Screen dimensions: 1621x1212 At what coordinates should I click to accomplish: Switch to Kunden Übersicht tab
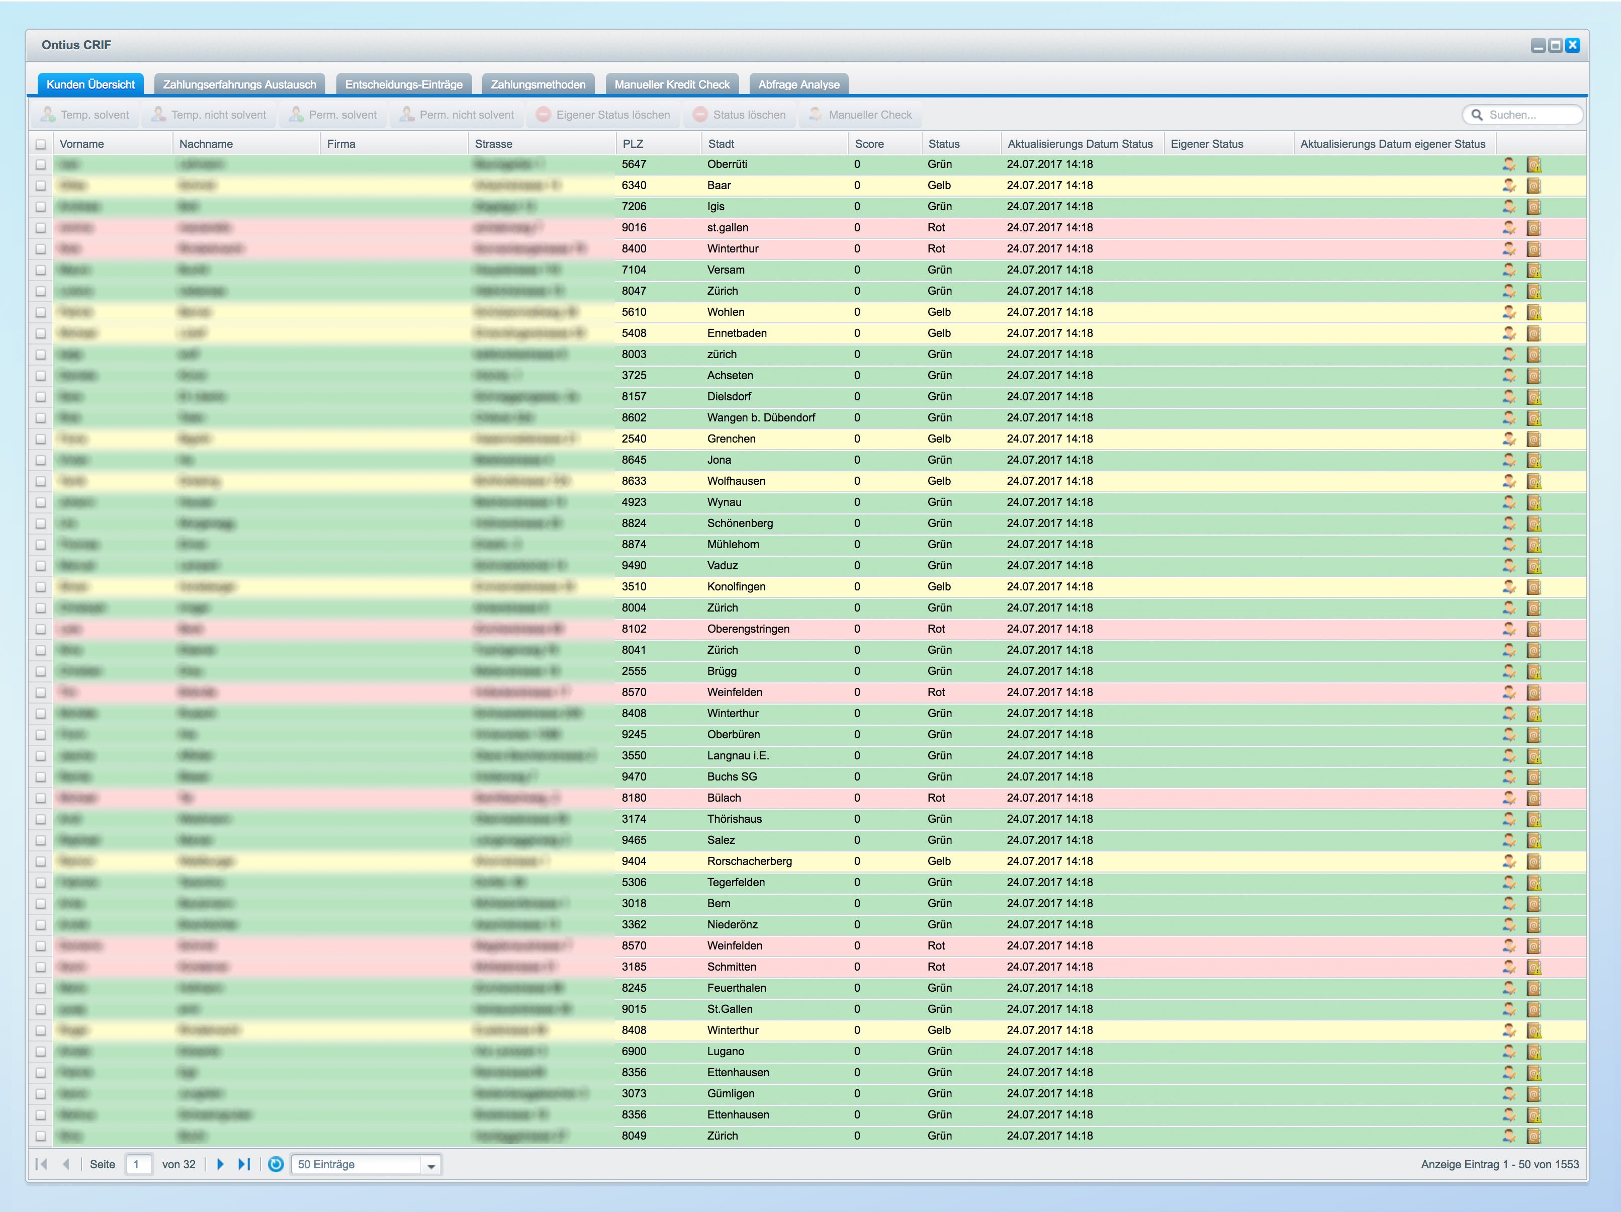coord(90,84)
